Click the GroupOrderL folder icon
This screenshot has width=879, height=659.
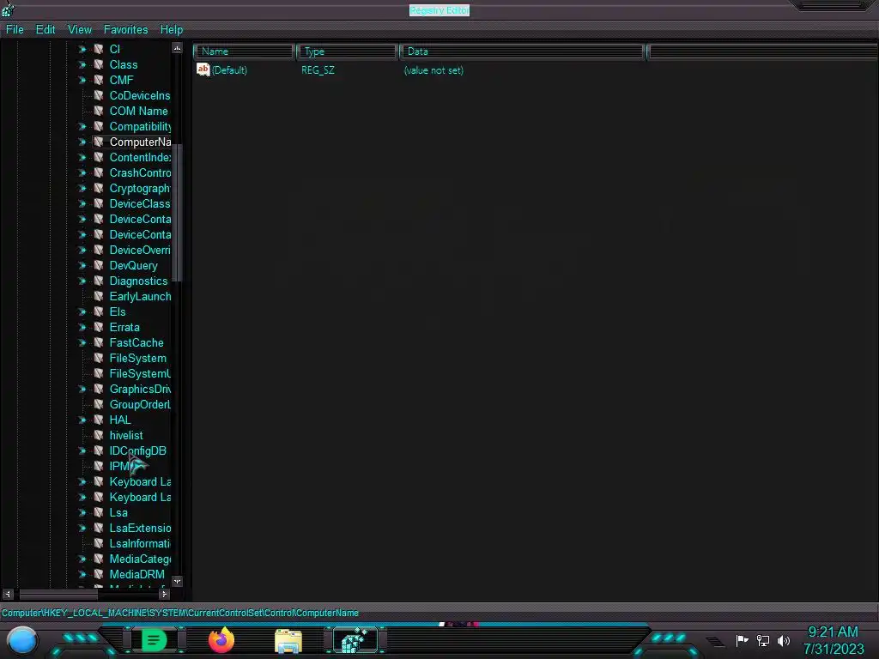[99, 405]
